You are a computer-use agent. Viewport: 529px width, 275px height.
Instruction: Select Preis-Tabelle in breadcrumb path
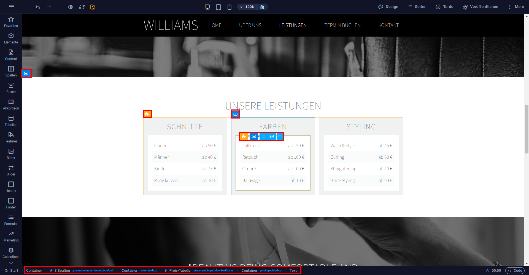pos(180,271)
